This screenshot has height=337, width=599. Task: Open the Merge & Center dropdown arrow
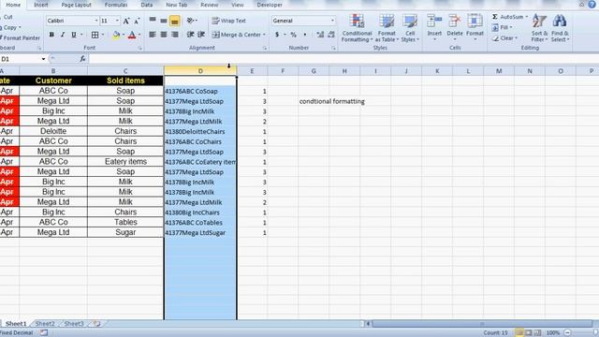pos(264,35)
